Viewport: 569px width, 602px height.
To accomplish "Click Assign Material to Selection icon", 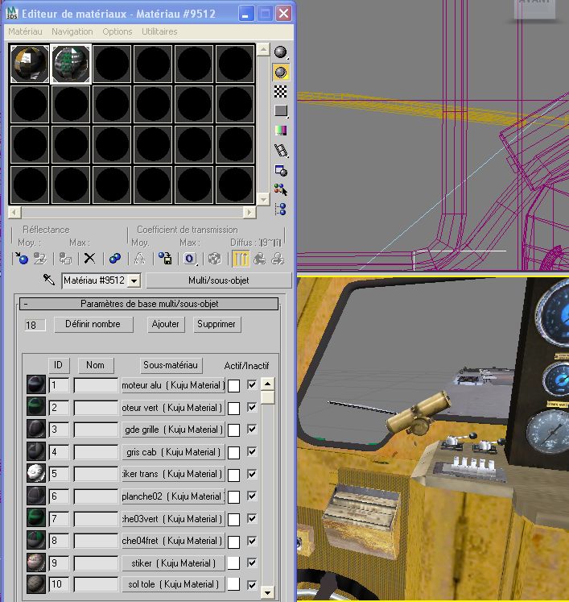I will (65, 259).
